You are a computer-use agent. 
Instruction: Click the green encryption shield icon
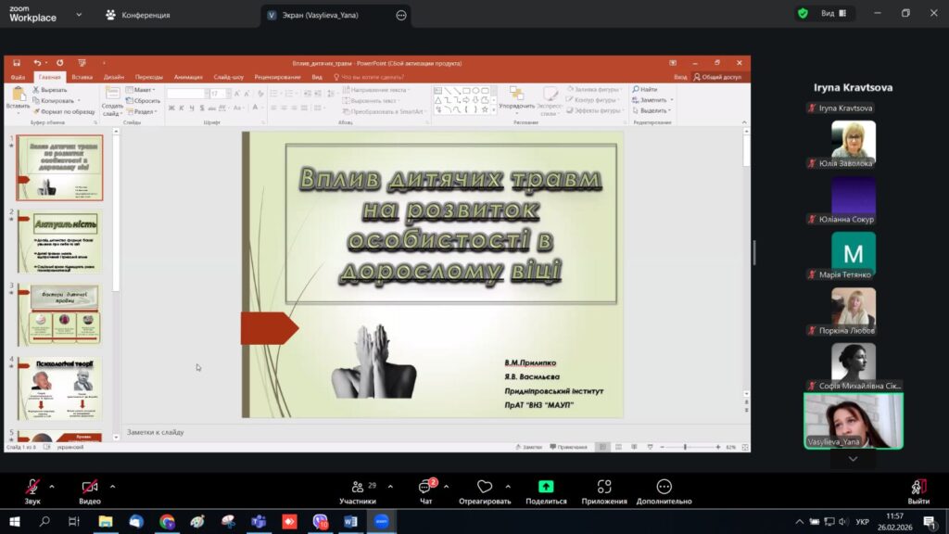(x=803, y=14)
